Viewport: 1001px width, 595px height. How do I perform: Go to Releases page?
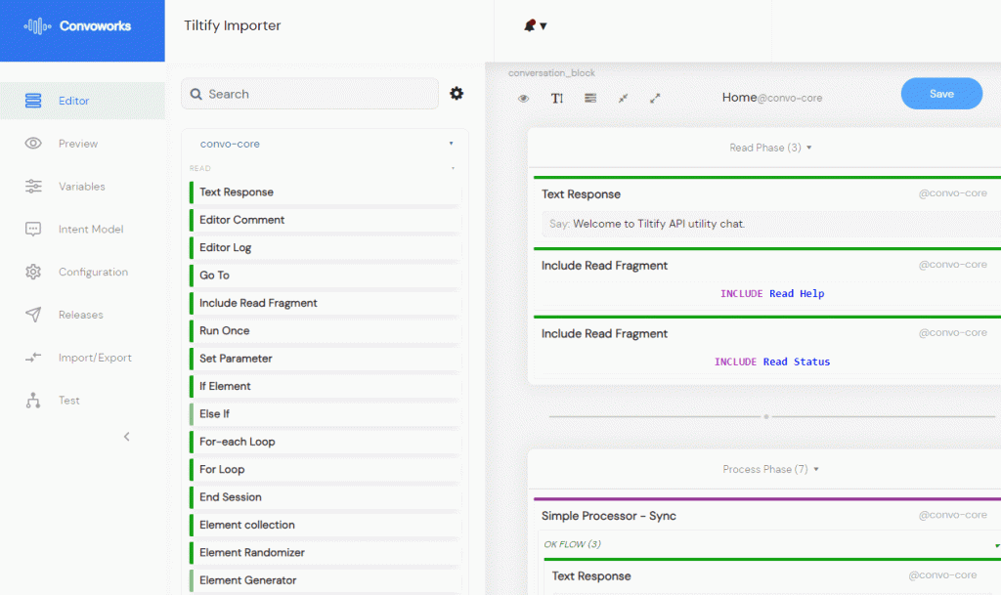[80, 315]
